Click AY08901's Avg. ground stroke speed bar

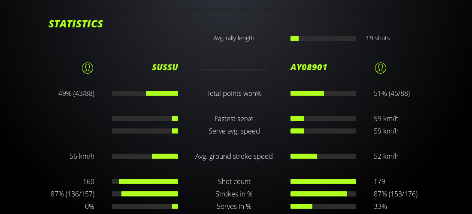click(323, 156)
